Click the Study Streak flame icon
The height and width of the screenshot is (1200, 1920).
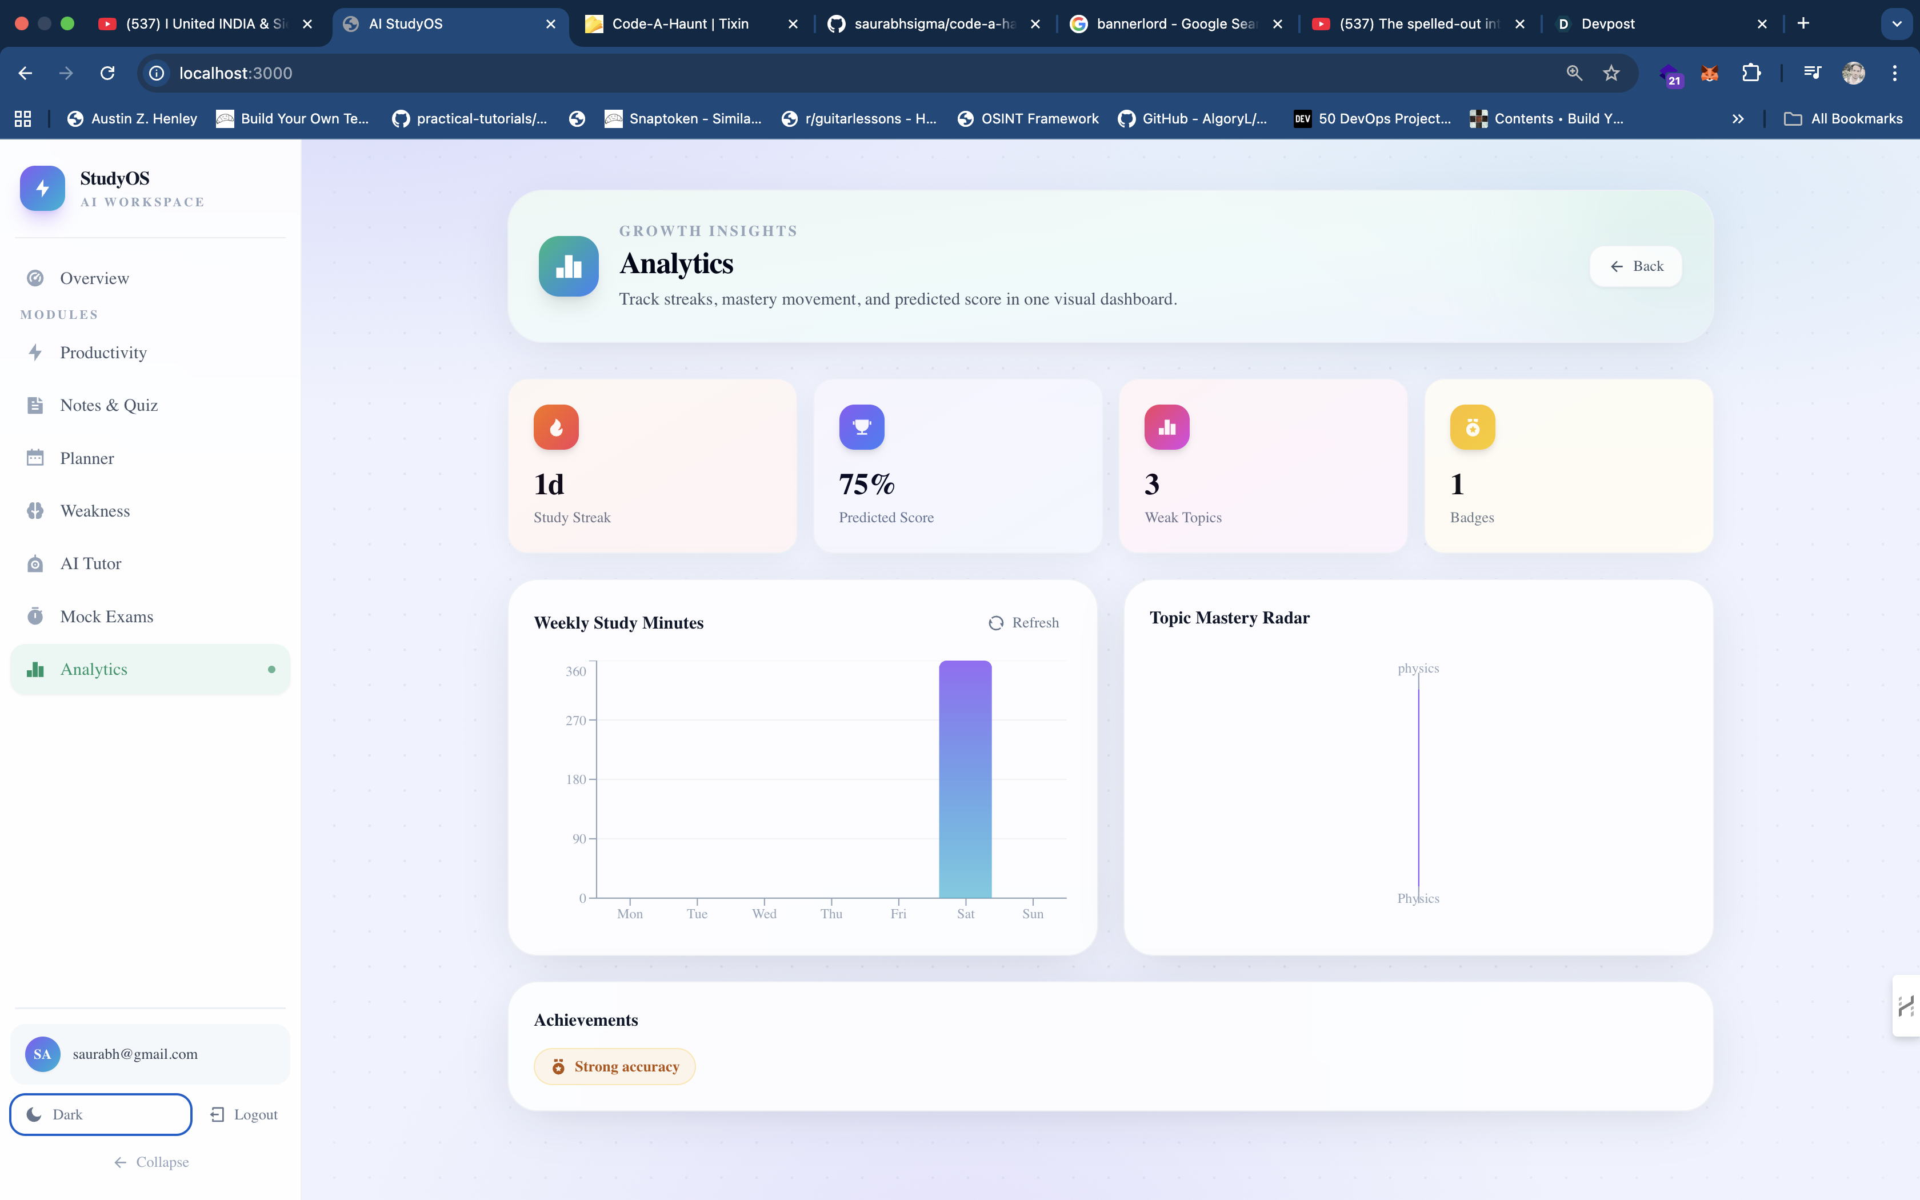(x=556, y=428)
